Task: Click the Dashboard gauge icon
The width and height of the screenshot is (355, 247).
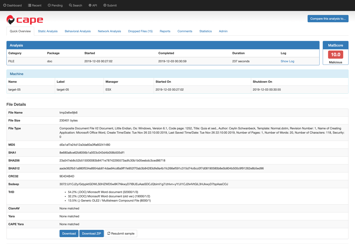Action: tap(5, 5)
